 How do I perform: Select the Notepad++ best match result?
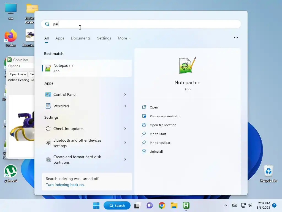[87, 68]
